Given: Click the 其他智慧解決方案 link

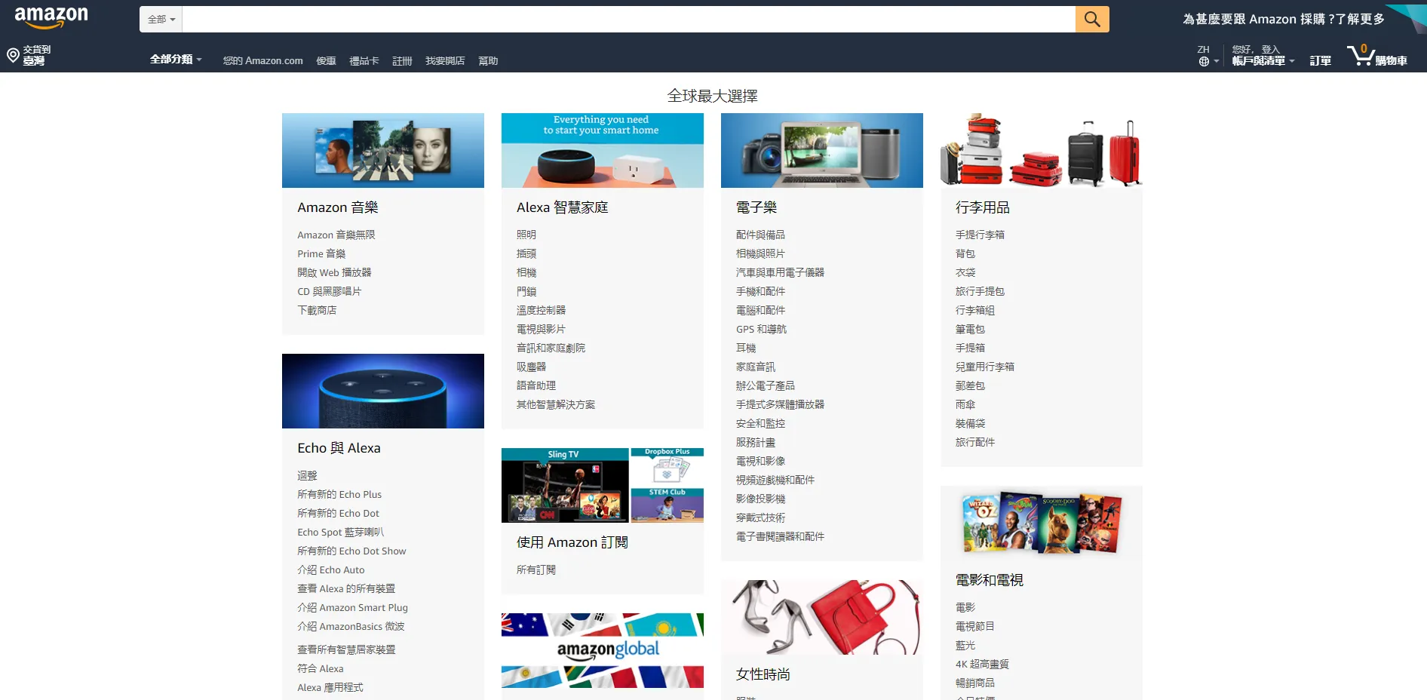Looking at the screenshot, I should point(556,405).
